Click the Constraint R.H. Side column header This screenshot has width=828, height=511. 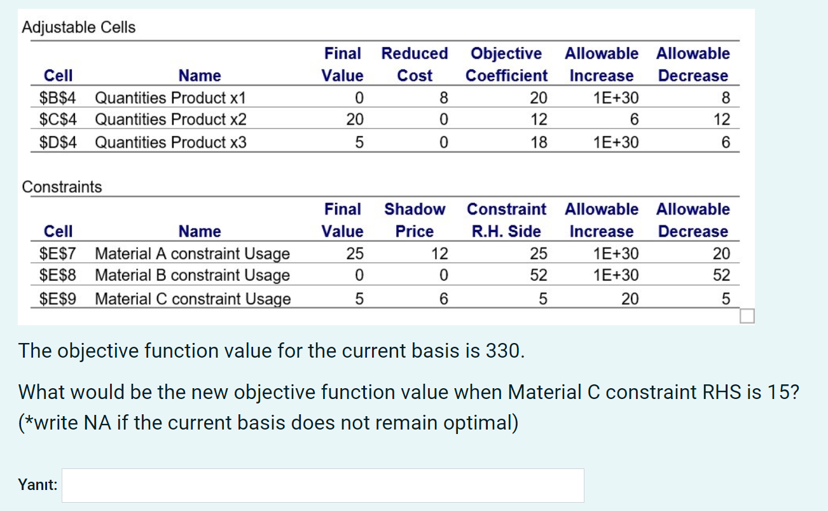coord(507,220)
